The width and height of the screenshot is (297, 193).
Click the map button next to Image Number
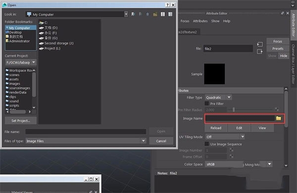coord(231,150)
